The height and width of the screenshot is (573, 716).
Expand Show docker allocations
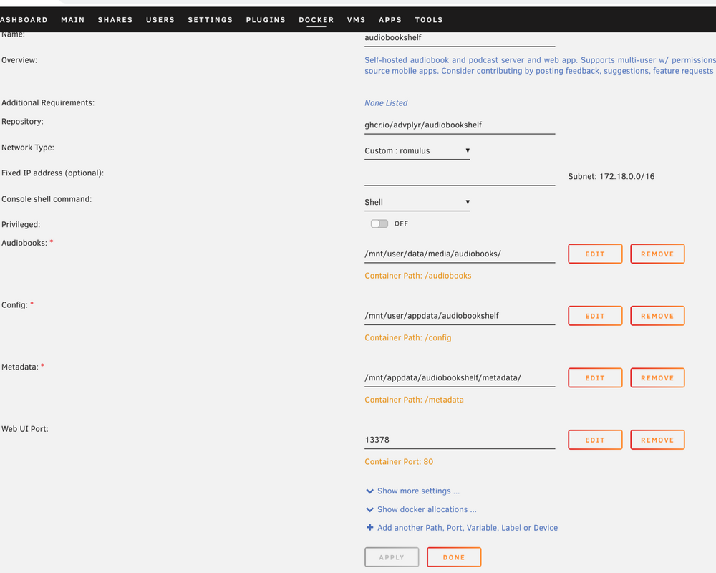[x=427, y=509]
